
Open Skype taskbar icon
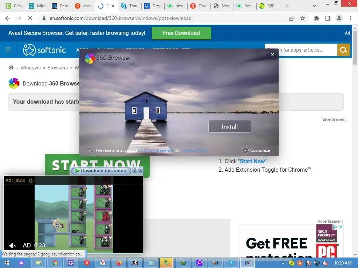(x=231, y=263)
